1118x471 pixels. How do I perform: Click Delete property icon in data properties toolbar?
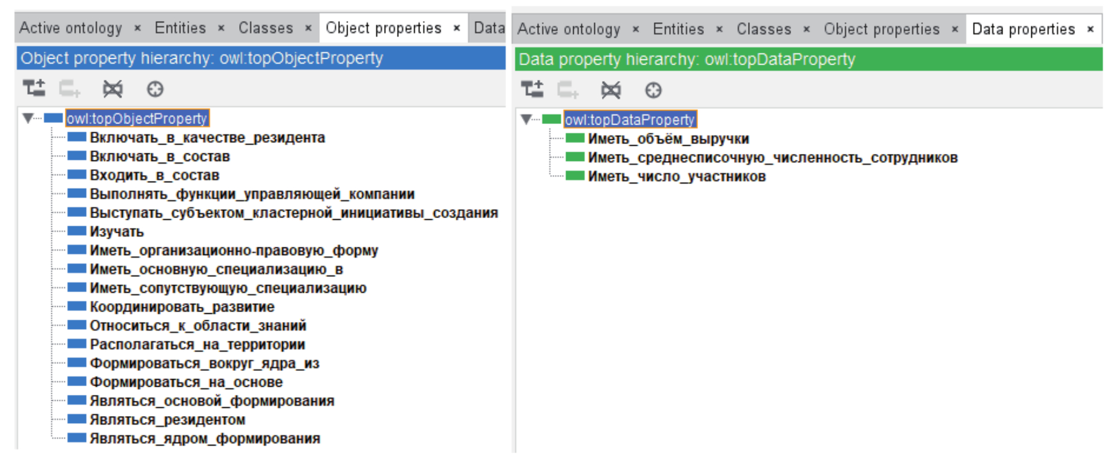pos(611,90)
